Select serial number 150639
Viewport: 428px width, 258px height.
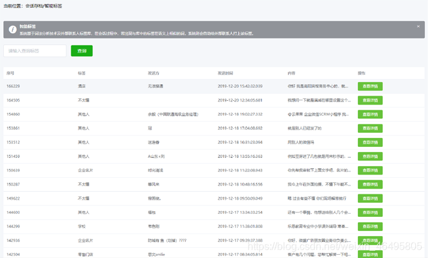pos(13,171)
